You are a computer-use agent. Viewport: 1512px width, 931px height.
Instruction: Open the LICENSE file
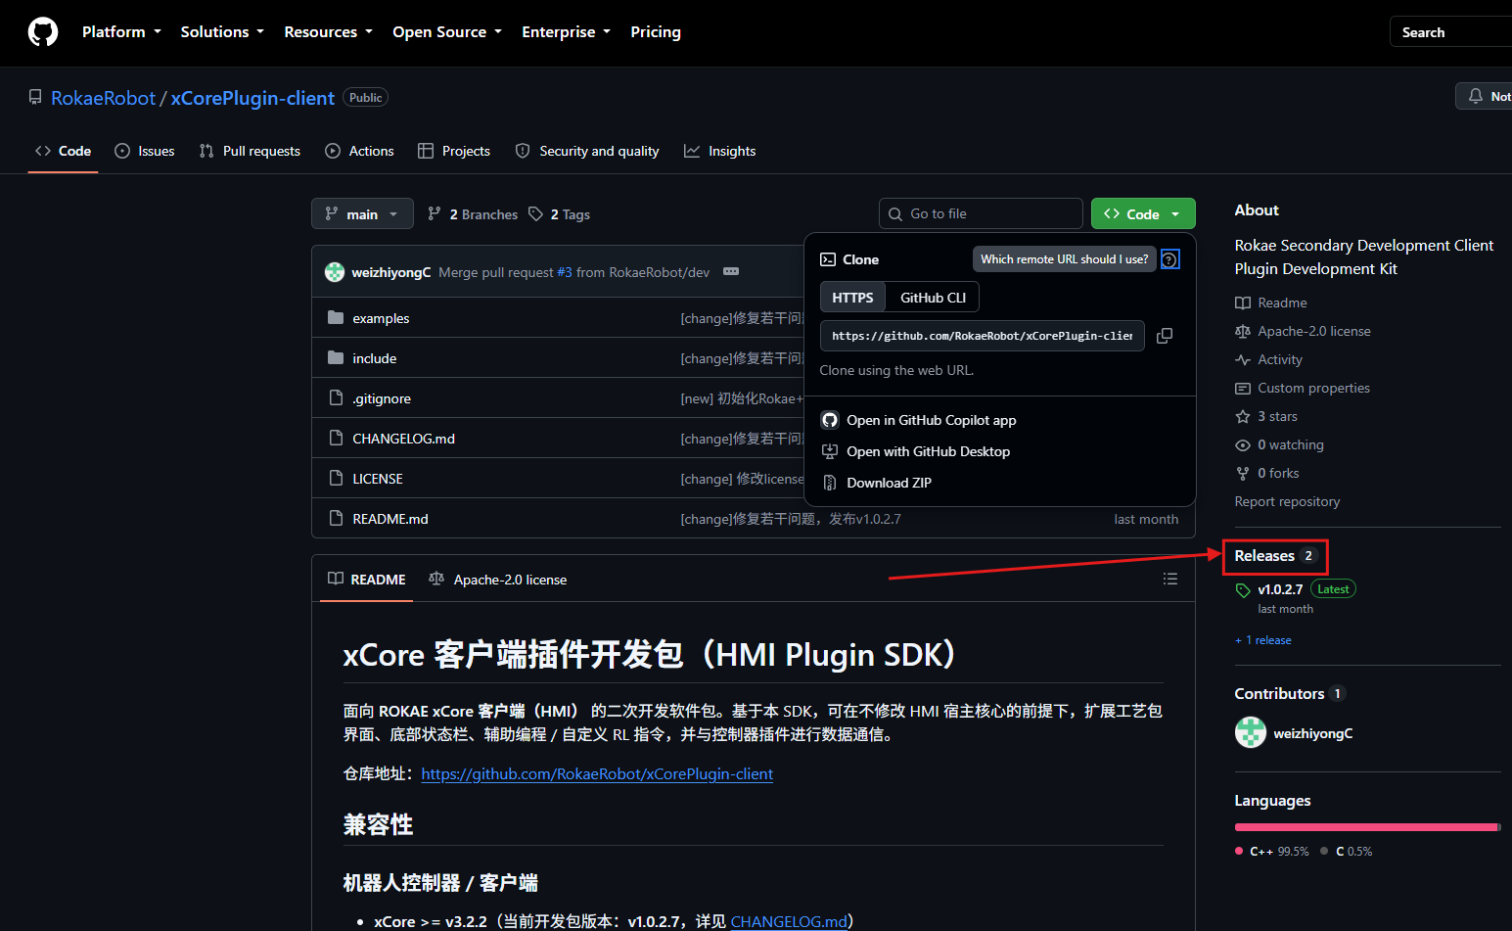point(378,479)
